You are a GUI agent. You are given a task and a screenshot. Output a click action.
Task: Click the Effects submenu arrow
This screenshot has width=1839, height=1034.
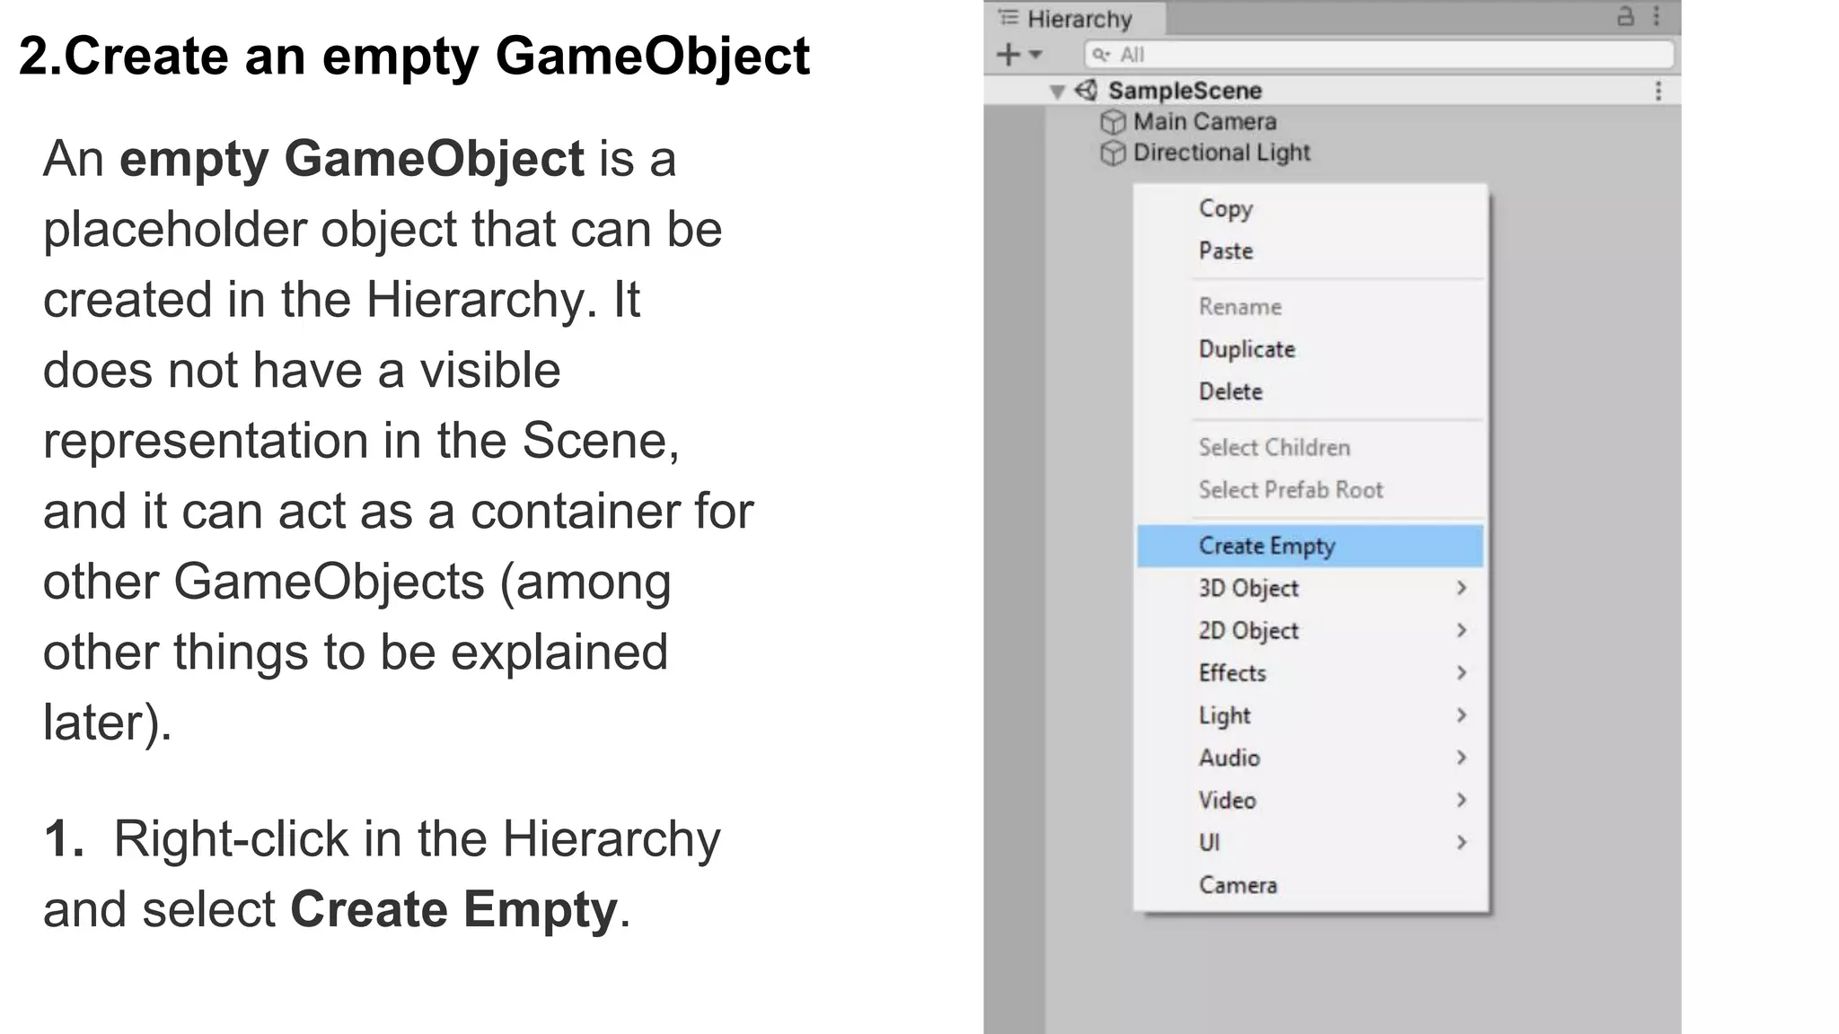[1462, 672]
